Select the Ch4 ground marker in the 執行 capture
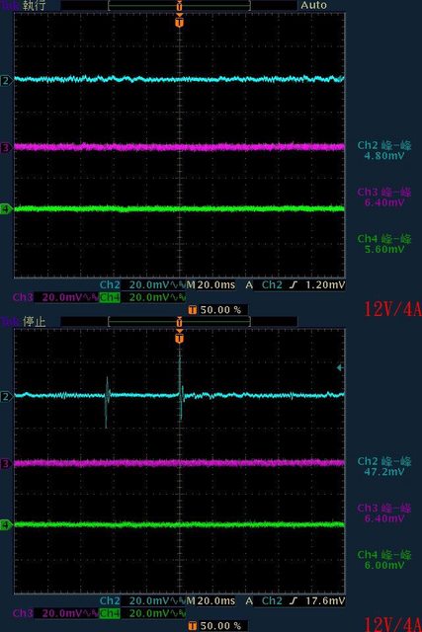The width and height of the screenshot is (422, 632). [x=5, y=208]
